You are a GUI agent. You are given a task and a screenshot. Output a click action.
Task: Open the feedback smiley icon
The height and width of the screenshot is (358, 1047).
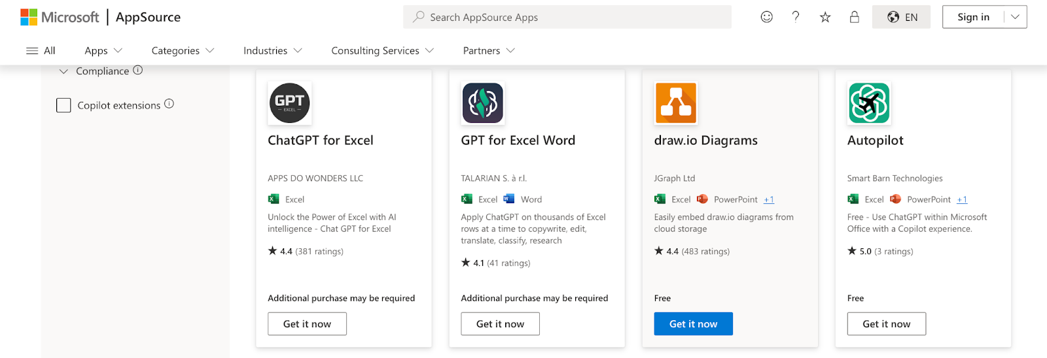[x=766, y=17]
